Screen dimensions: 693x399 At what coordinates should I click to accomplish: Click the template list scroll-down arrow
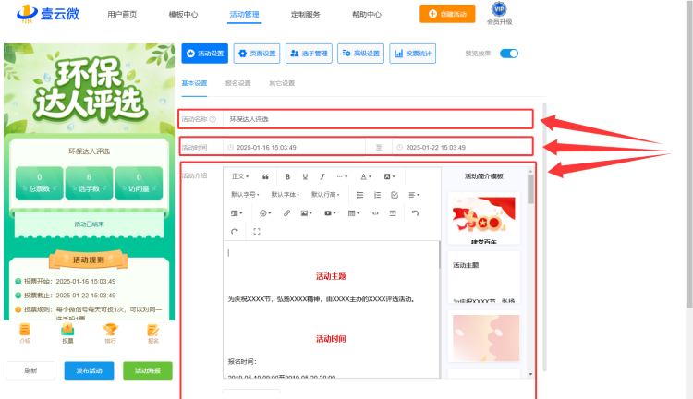530,374
